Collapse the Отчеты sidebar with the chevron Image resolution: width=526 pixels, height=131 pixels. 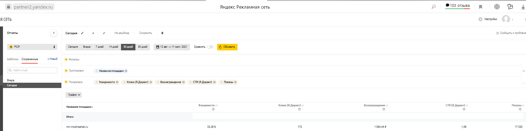(x=54, y=33)
